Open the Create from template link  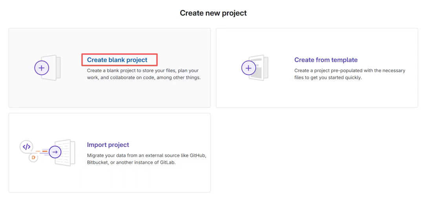pos(326,60)
